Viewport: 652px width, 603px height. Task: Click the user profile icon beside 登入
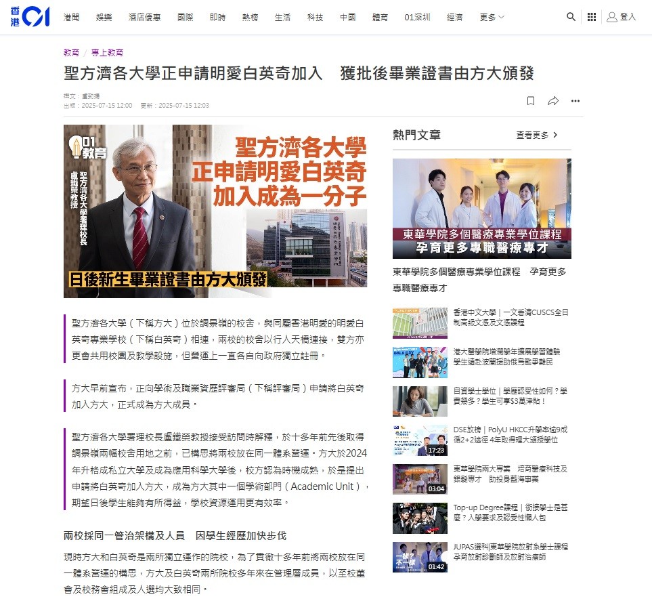click(611, 17)
